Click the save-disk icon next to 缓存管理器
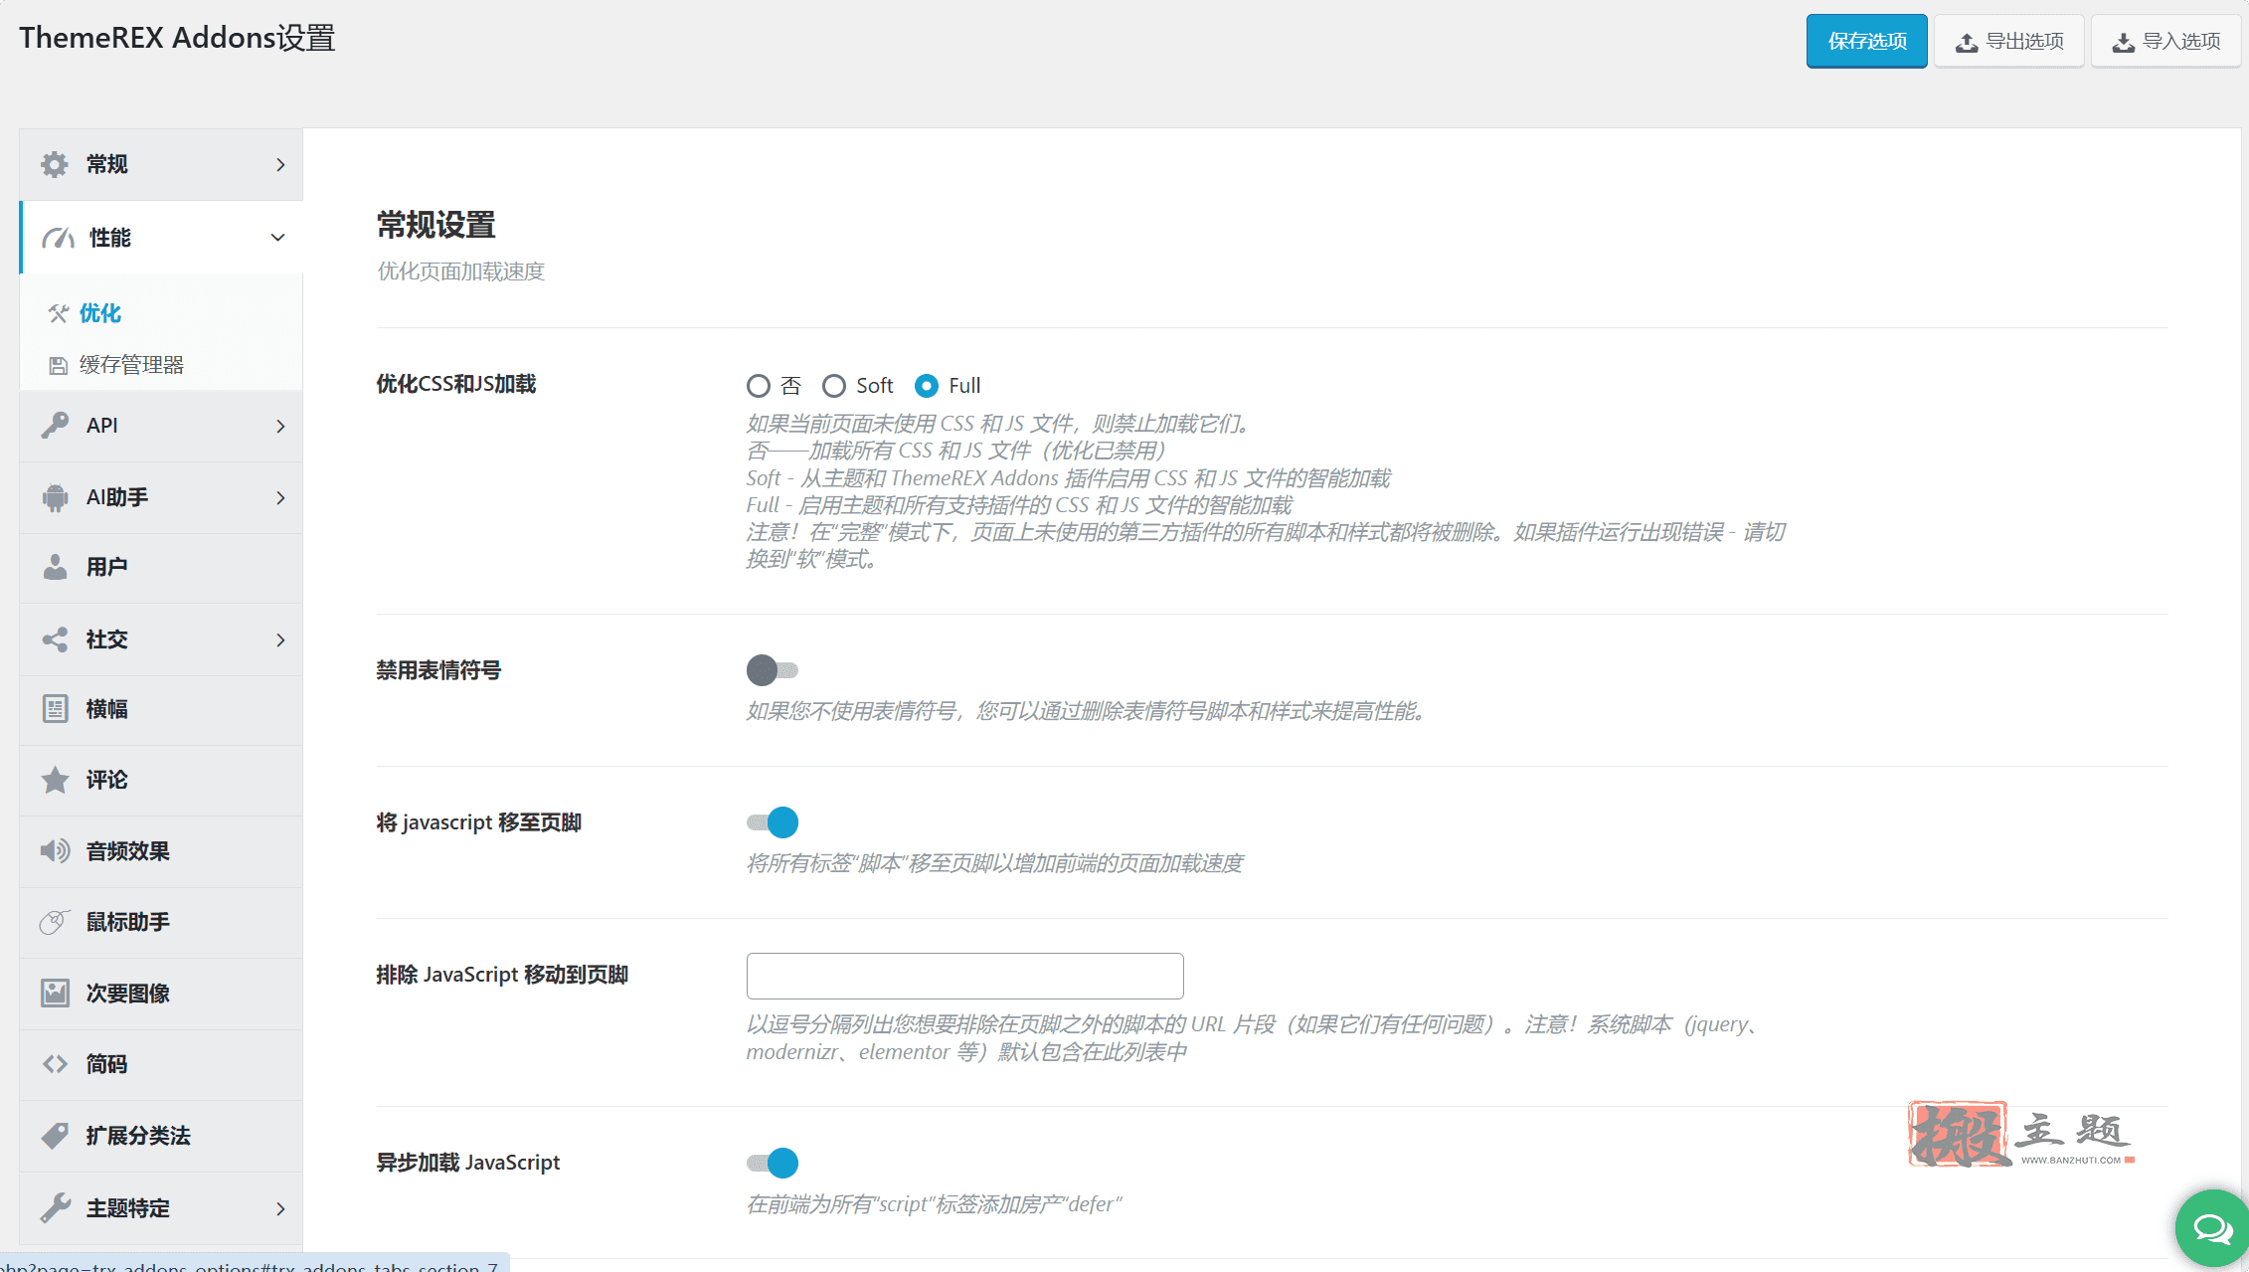 (x=59, y=365)
